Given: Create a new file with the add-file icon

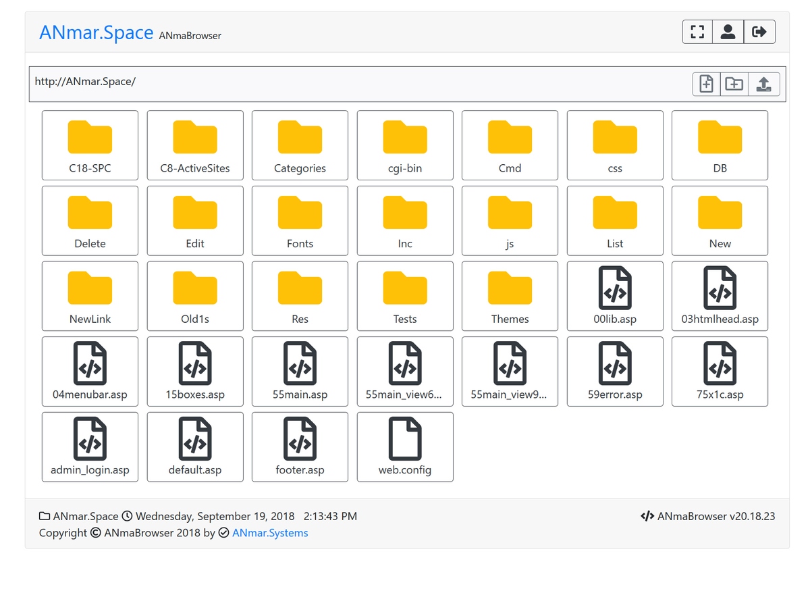Looking at the screenshot, I should click(706, 84).
